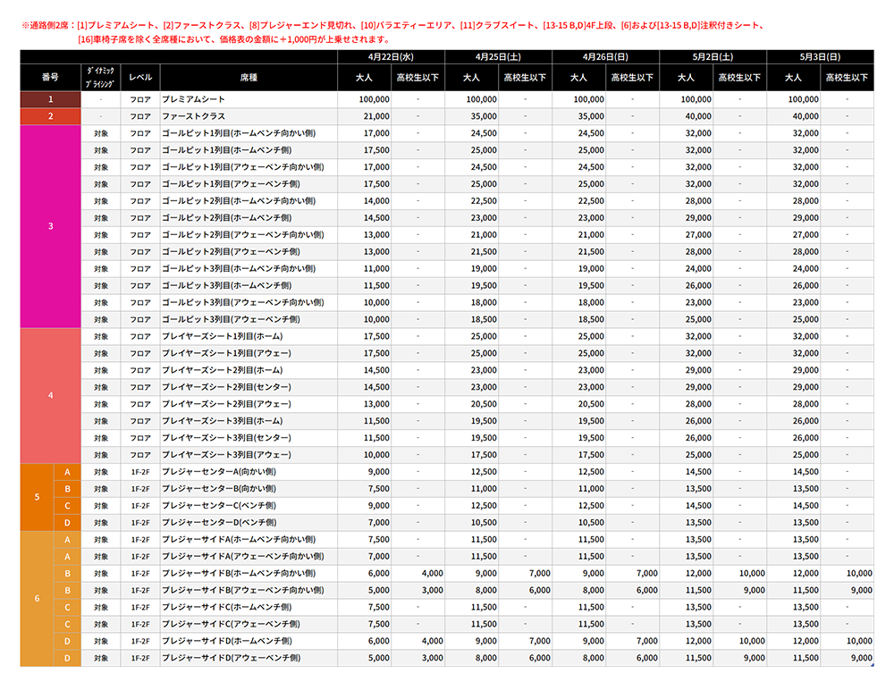The height and width of the screenshot is (682, 894).
Task: Select the magenta category 3 block
Action: point(50,226)
